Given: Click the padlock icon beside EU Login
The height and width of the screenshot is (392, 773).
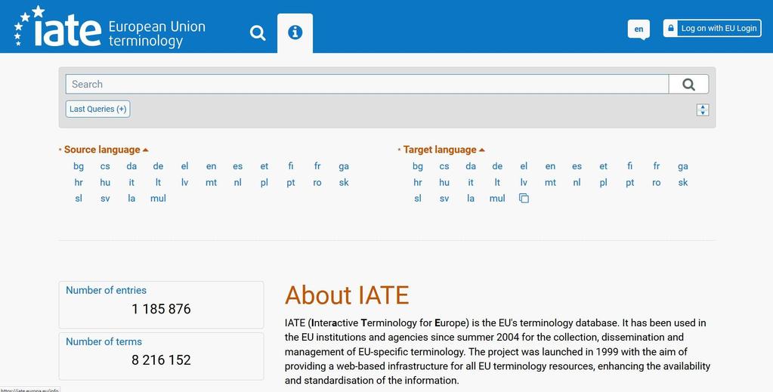Looking at the screenshot, I should click(670, 28).
